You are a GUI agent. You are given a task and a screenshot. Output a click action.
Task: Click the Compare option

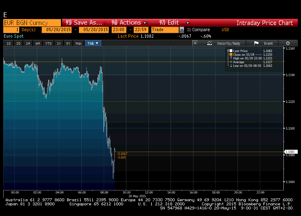pyautogui.click(x=198, y=30)
